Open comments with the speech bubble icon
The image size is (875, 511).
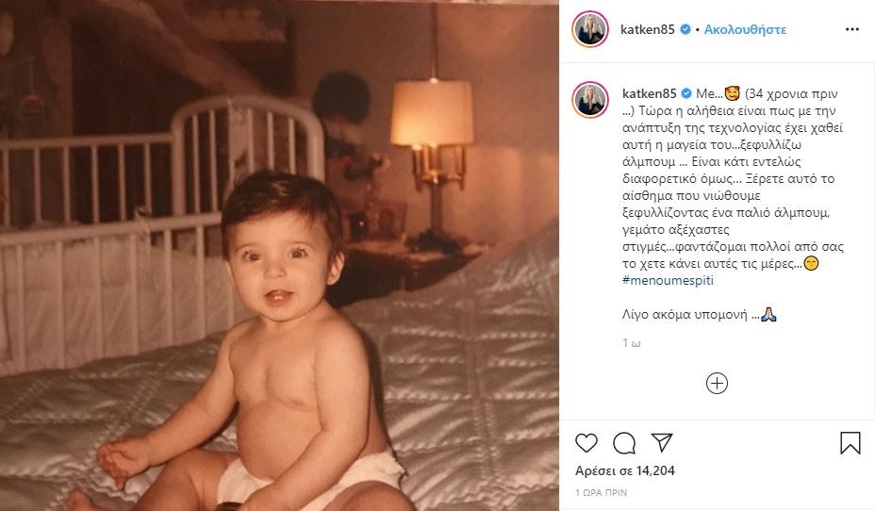[x=624, y=443]
